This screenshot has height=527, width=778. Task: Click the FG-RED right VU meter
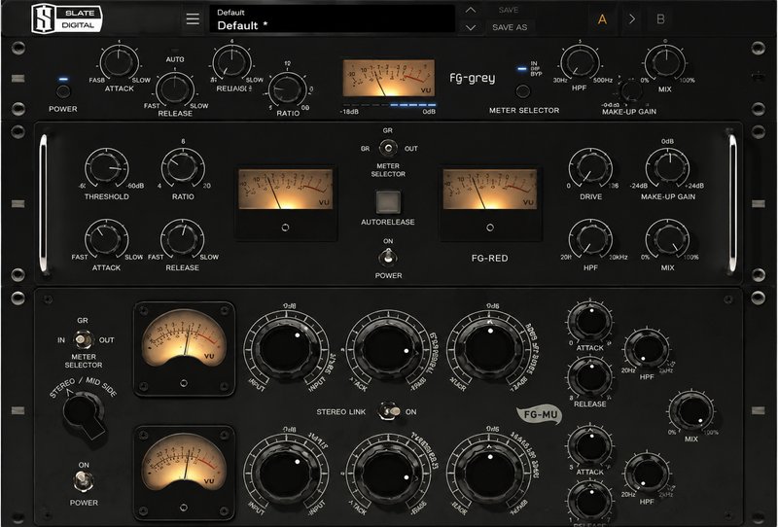[x=490, y=189]
